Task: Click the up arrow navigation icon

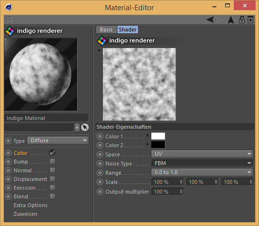Action: (x=231, y=20)
